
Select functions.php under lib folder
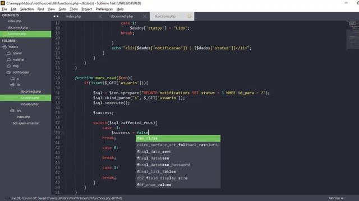tap(26, 98)
